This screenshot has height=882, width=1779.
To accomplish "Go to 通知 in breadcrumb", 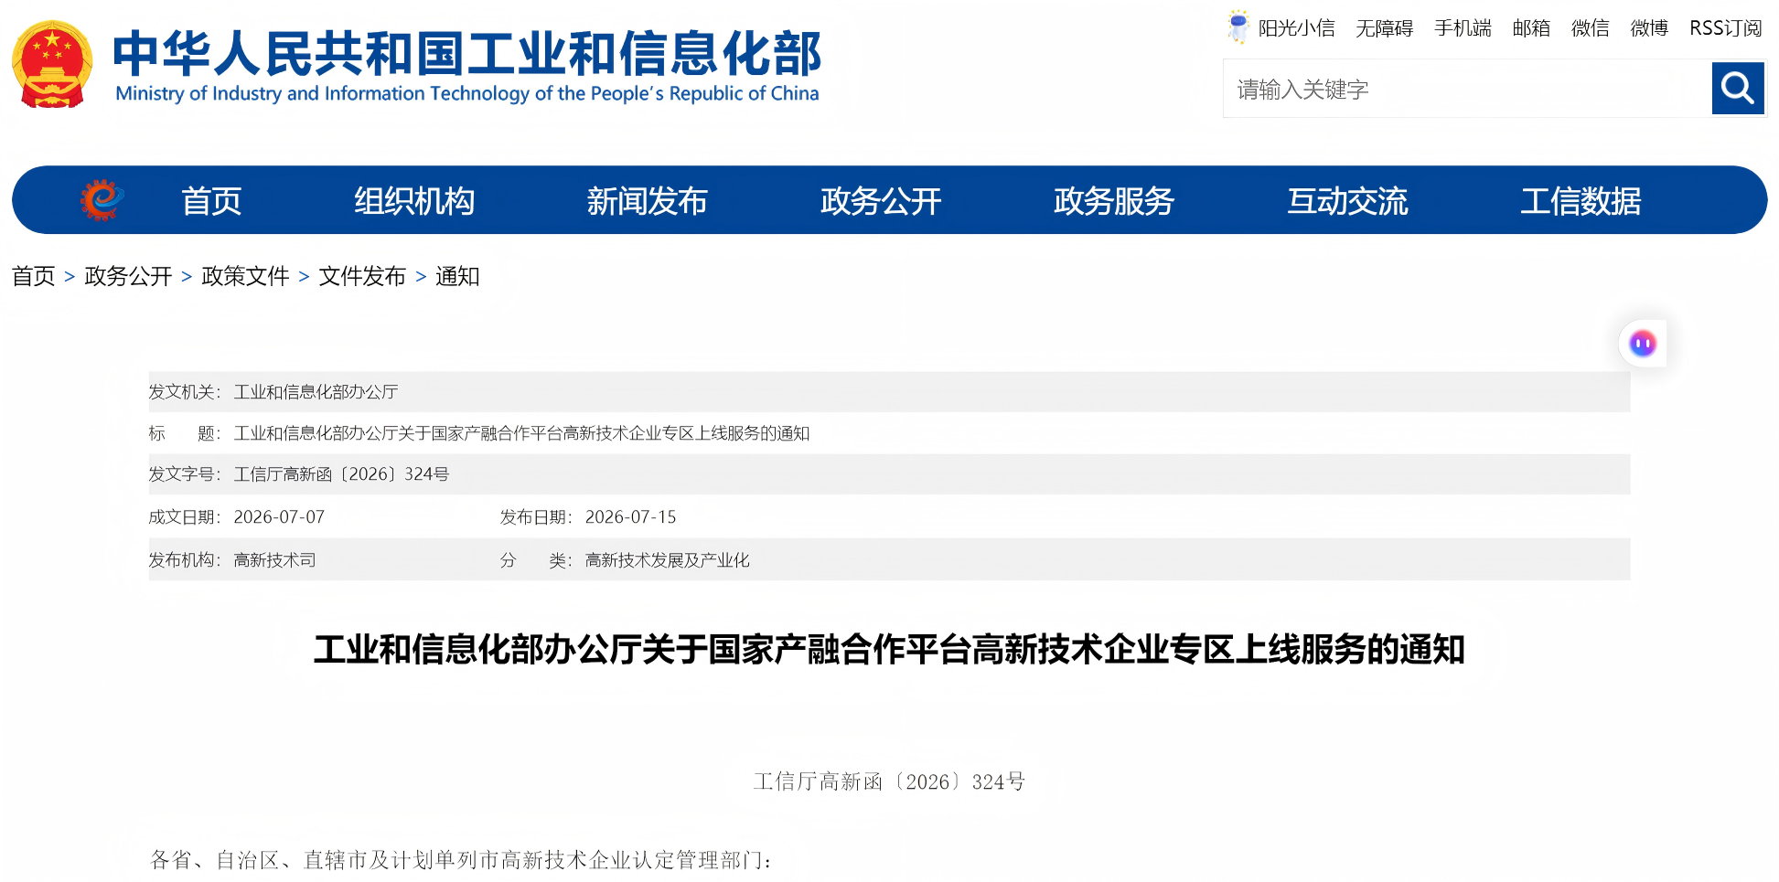I will click(x=457, y=276).
